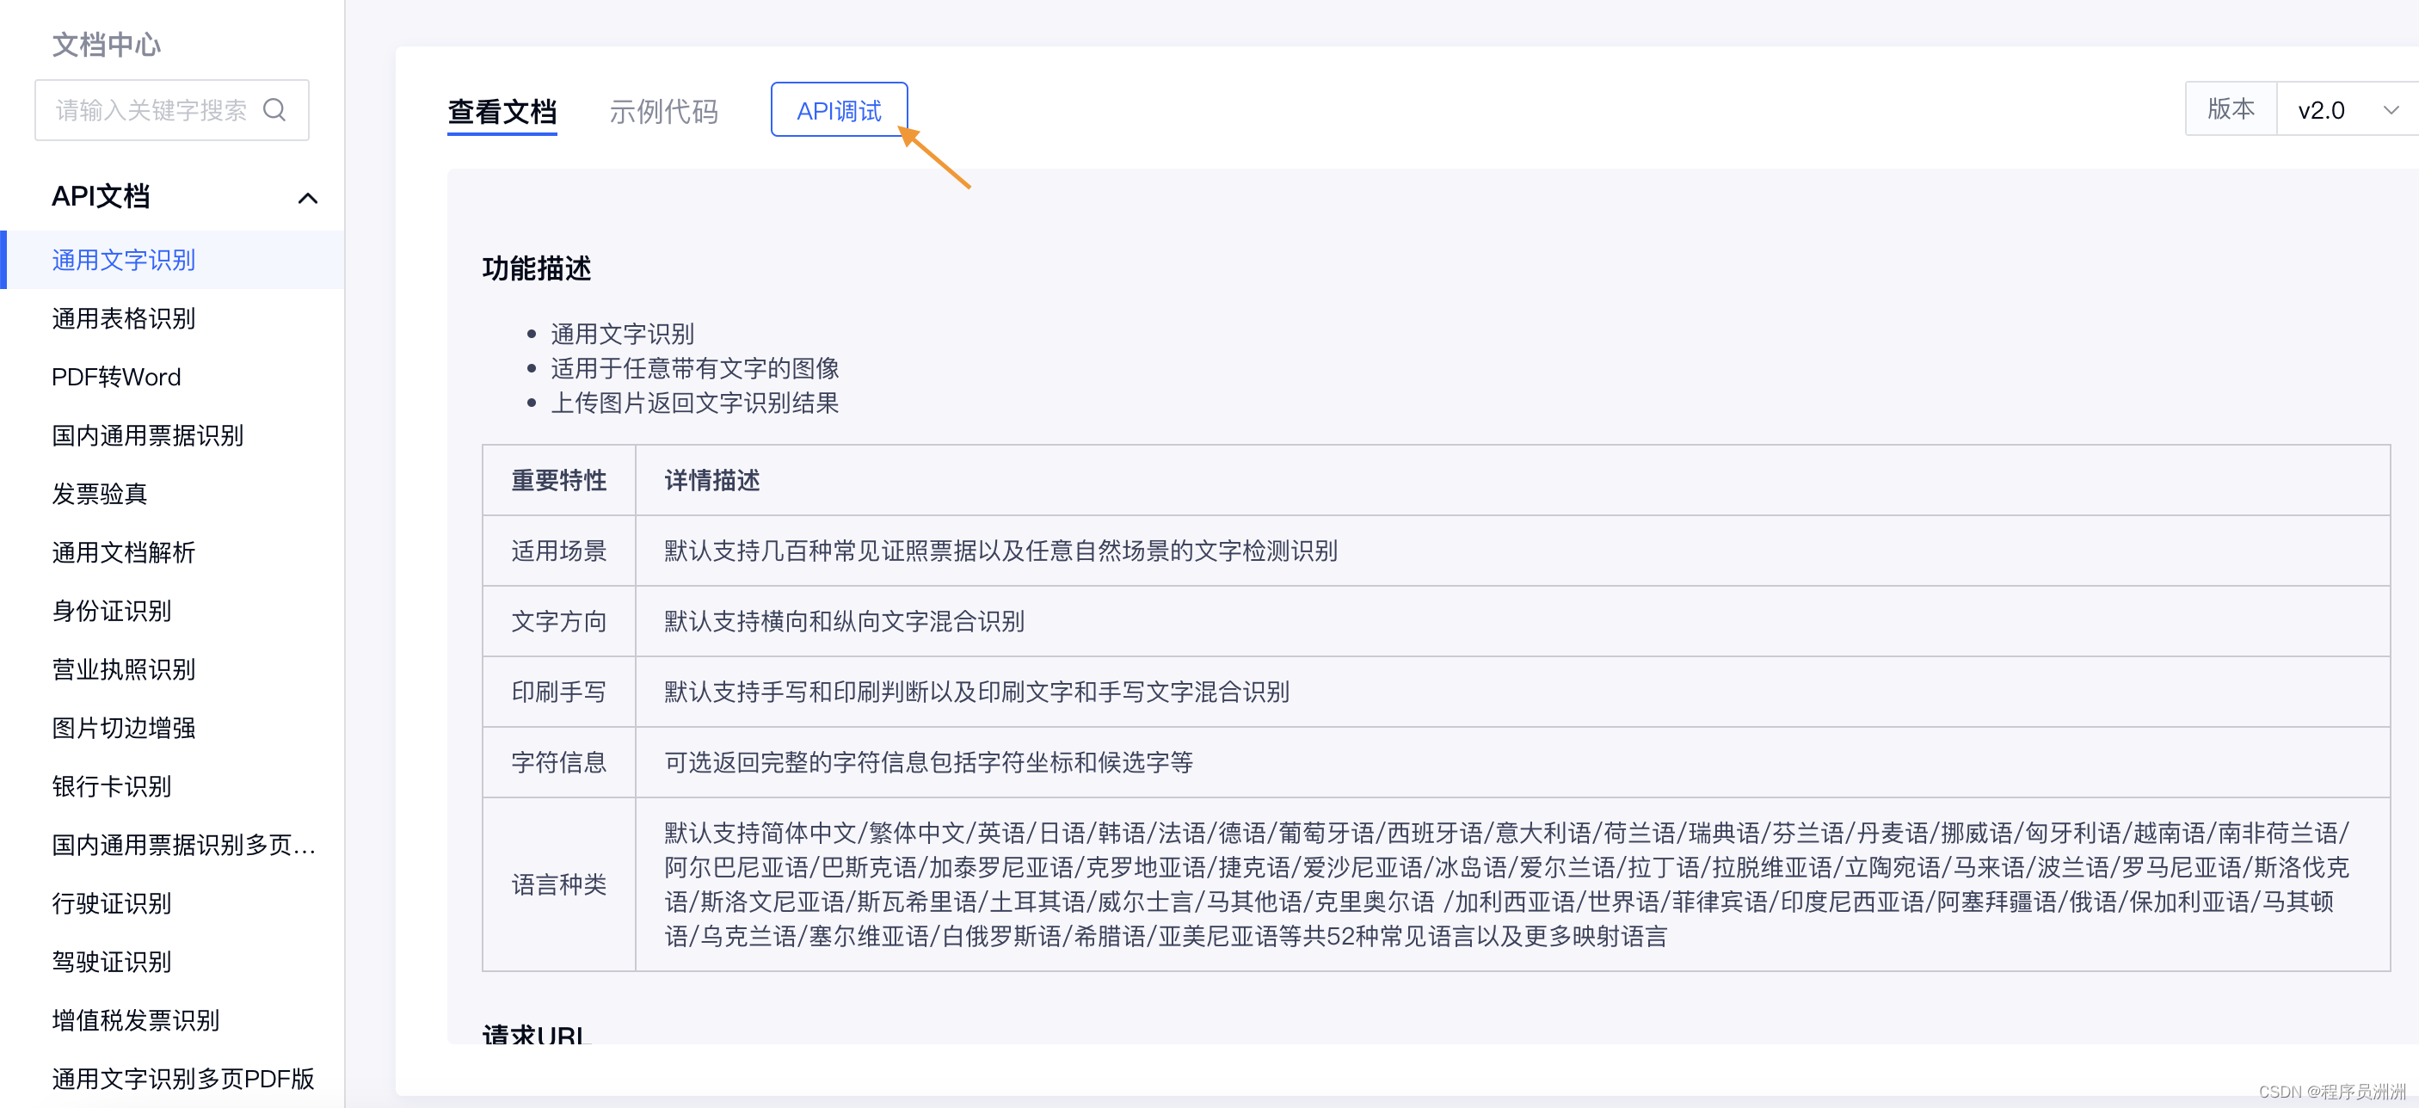The width and height of the screenshot is (2419, 1108).
Task: Switch to the 示例代码 tab
Action: click(663, 112)
